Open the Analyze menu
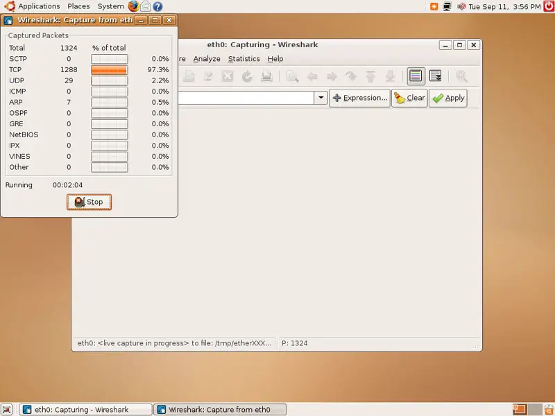The height and width of the screenshot is (416, 555). (x=207, y=59)
